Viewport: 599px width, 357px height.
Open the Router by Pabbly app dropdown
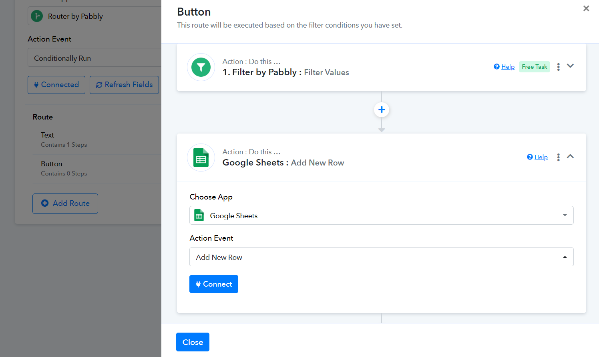tap(94, 16)
